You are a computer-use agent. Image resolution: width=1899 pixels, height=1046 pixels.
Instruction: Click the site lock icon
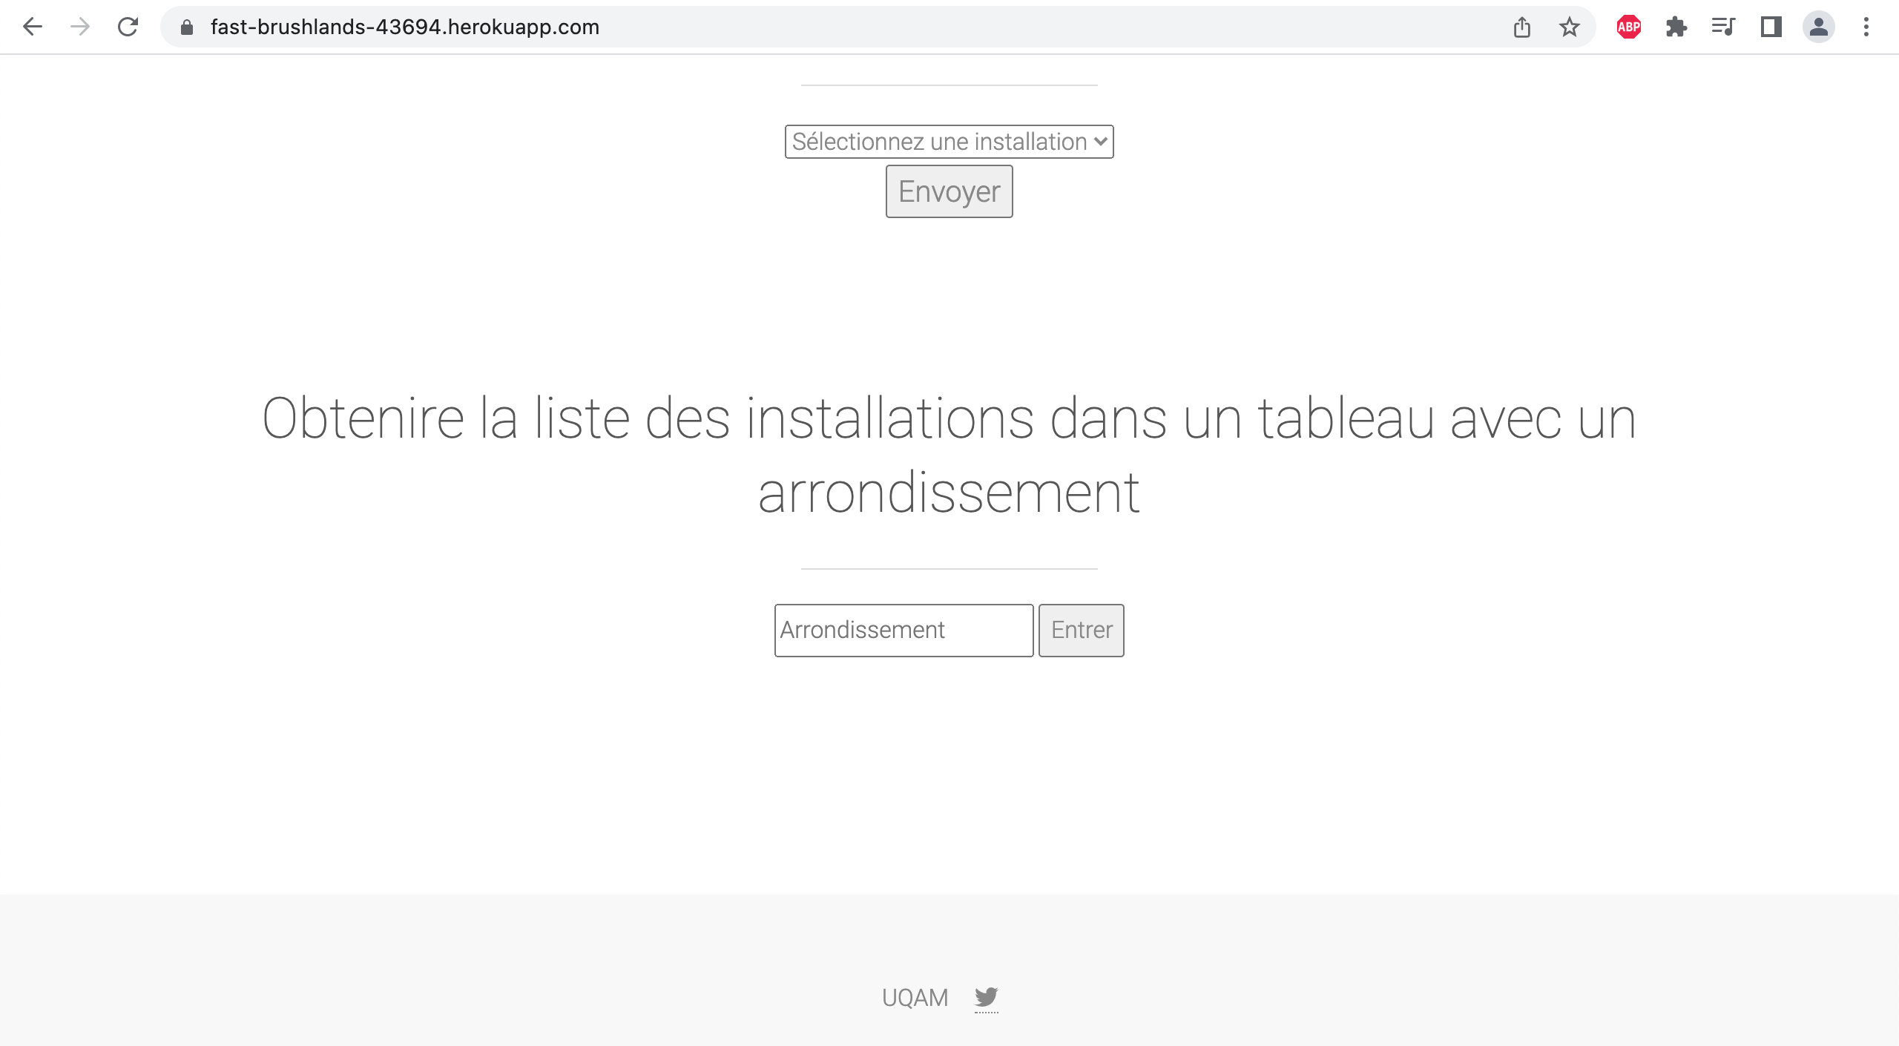click(x=187, y=27)
